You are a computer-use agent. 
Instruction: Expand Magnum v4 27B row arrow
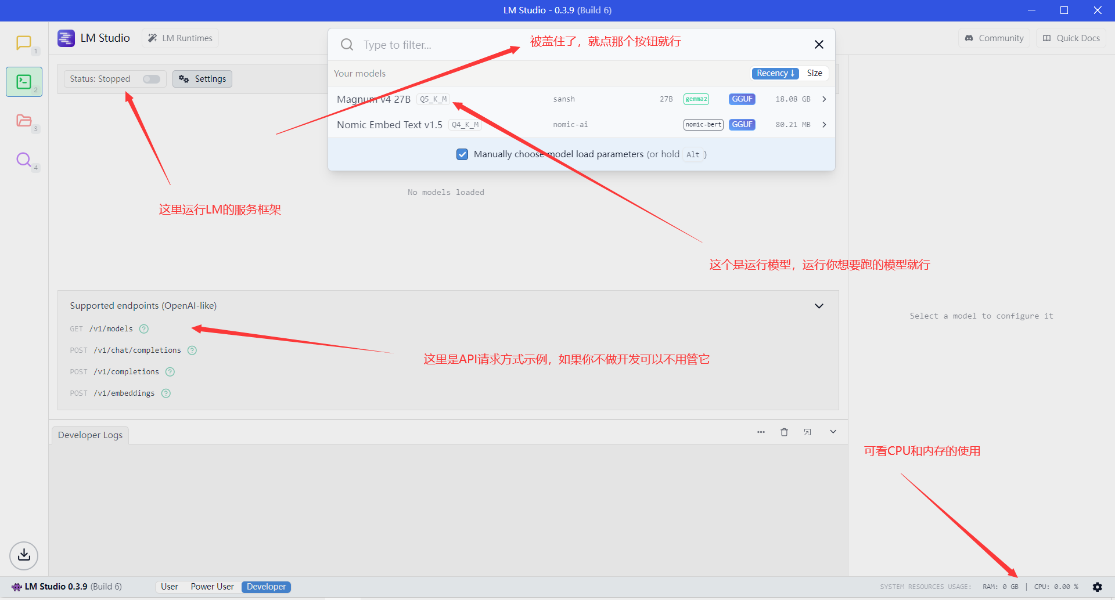(824, 99)
